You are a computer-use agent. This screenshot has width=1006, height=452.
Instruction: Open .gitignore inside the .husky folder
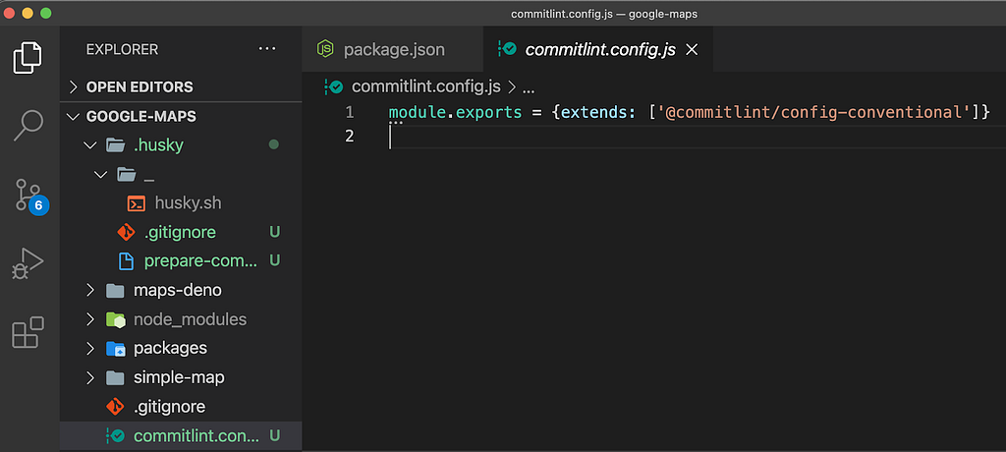point(180,233)
